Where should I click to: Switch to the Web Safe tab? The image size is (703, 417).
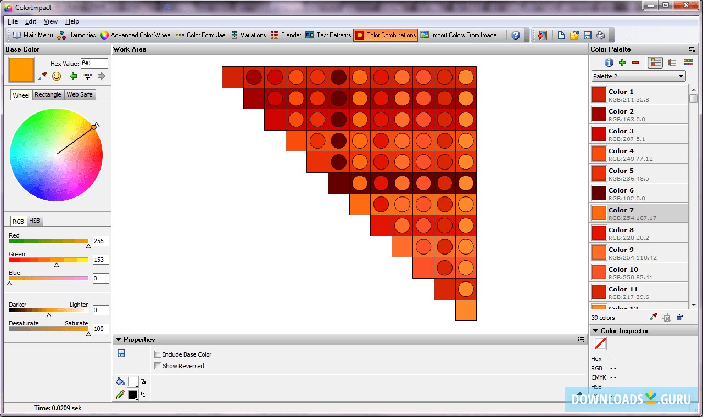click(x=80, y=94)
